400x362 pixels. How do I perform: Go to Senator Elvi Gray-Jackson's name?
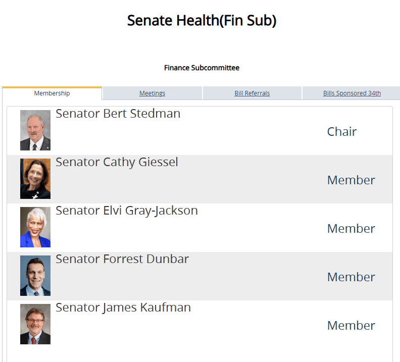[x=126, y=211]
